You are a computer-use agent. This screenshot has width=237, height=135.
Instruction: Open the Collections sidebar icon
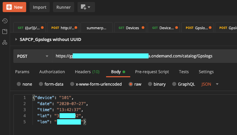[5, 32]
